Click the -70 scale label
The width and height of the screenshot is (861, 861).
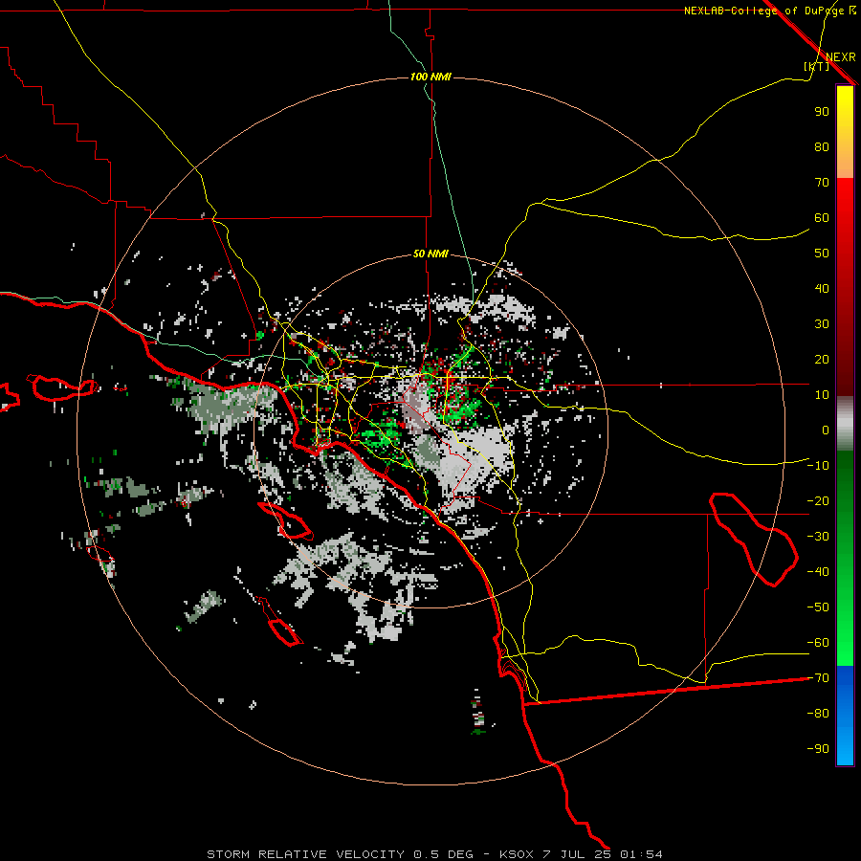point(818,678)
